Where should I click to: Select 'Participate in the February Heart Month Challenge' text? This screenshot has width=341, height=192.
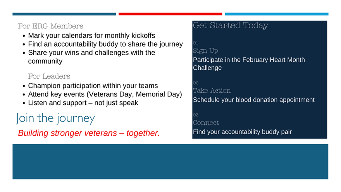pos(249,64)
